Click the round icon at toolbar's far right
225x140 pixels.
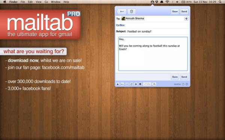(x=187, y=84)
